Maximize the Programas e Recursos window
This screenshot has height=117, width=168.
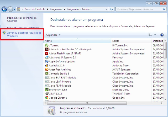[156, 3]
